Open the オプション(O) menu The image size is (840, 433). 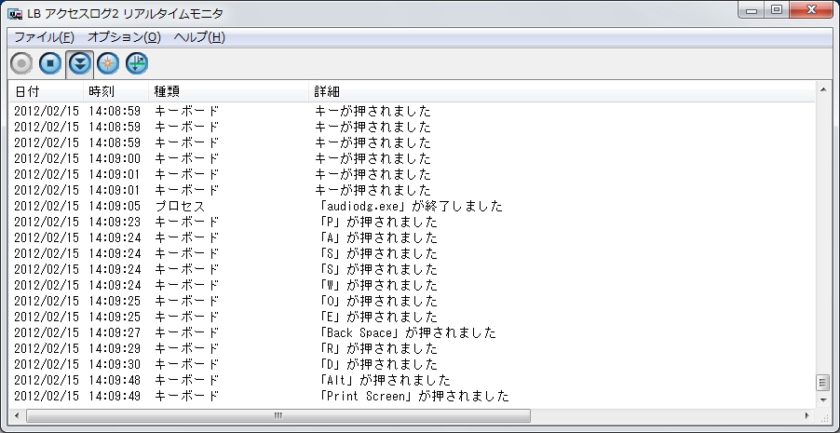(x=124, y=37)
